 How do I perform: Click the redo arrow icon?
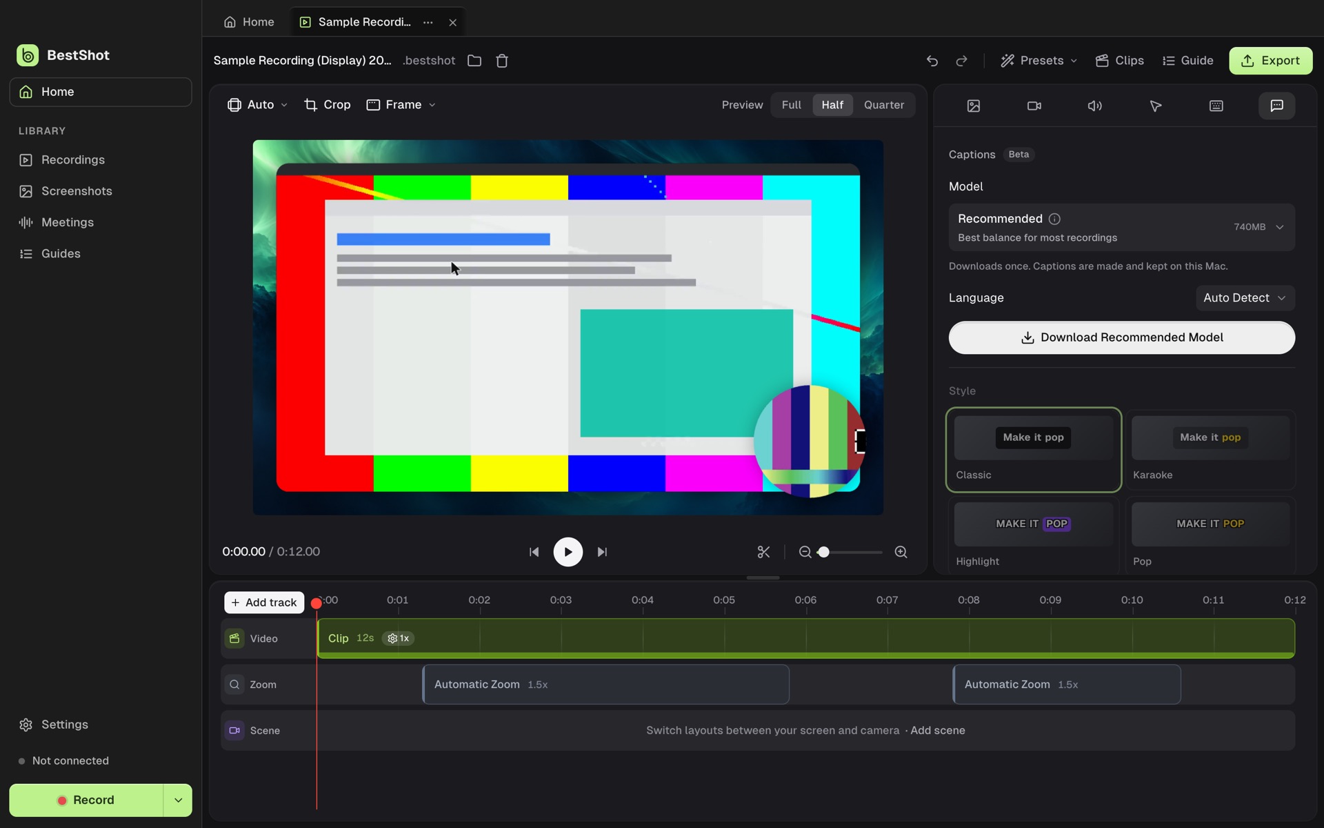961,61
